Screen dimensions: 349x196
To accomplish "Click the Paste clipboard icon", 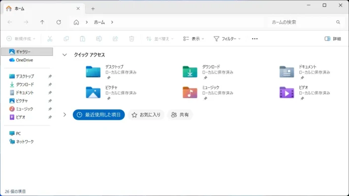I will (83, 39).
